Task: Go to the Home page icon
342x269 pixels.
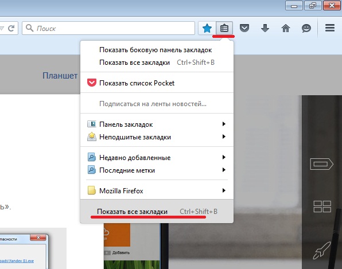Action: pyautogui.click(x=286, y=28)
